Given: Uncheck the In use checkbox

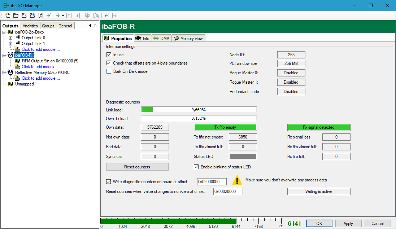Looking at the screenshot, I should [109, 55].
